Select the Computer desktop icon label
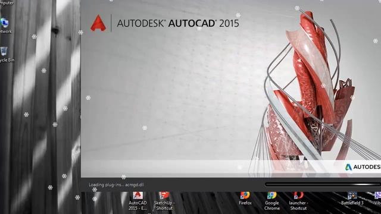This screenshot has height=214, width=381. point(7,3)
